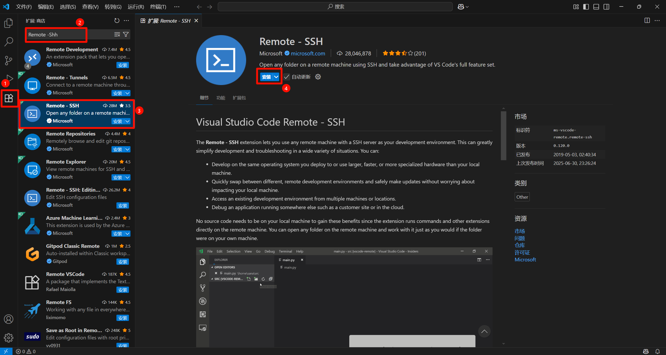Open the Explorer view in activity bar

[9, 23]
